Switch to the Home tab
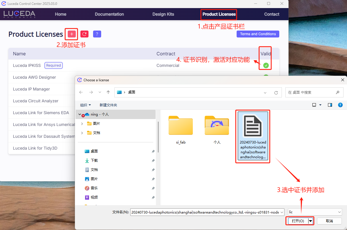The height and width of the screenshot is (230, 347). click(x=61, y=14)
